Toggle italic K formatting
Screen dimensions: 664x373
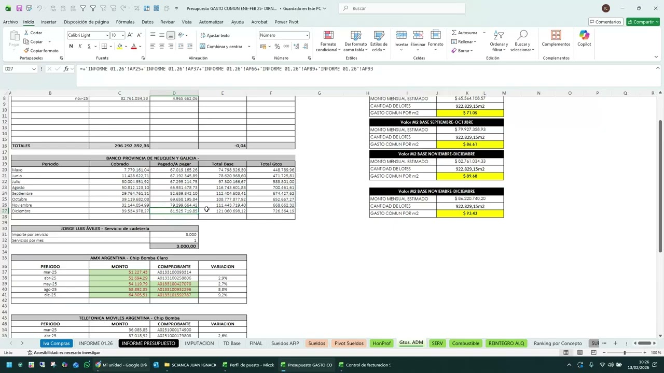click(80, 46)
